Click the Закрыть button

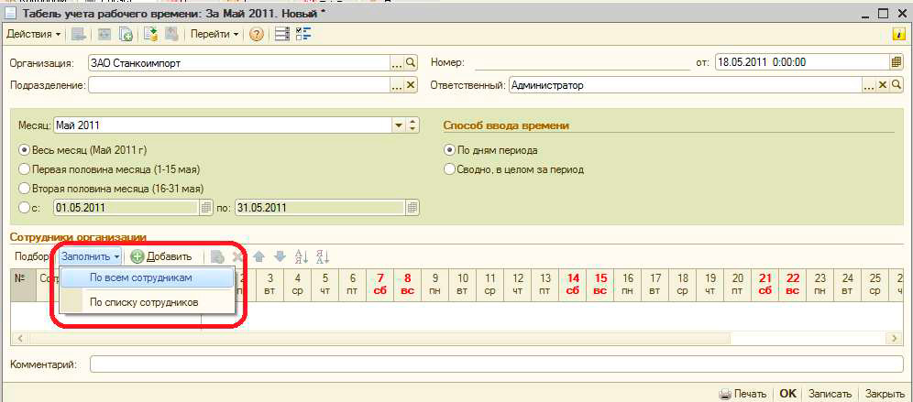[x=884, y=394]
